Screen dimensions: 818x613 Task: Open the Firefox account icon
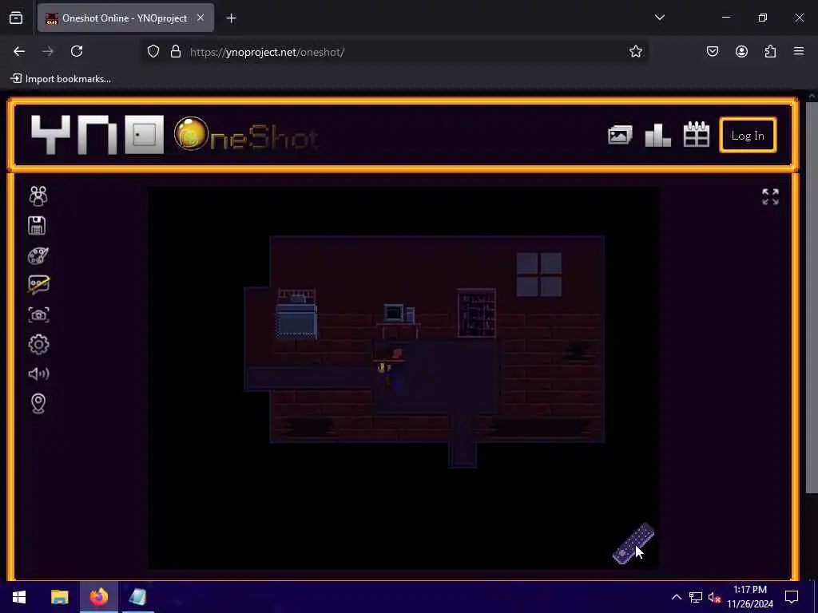[x=741, y=51]
